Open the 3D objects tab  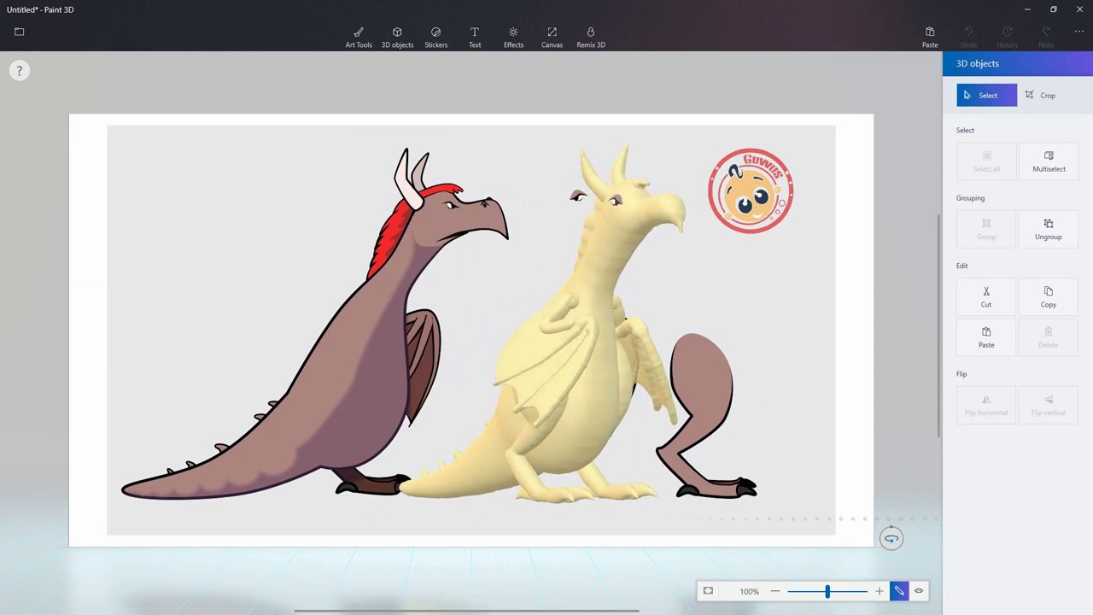click(397, 38)
